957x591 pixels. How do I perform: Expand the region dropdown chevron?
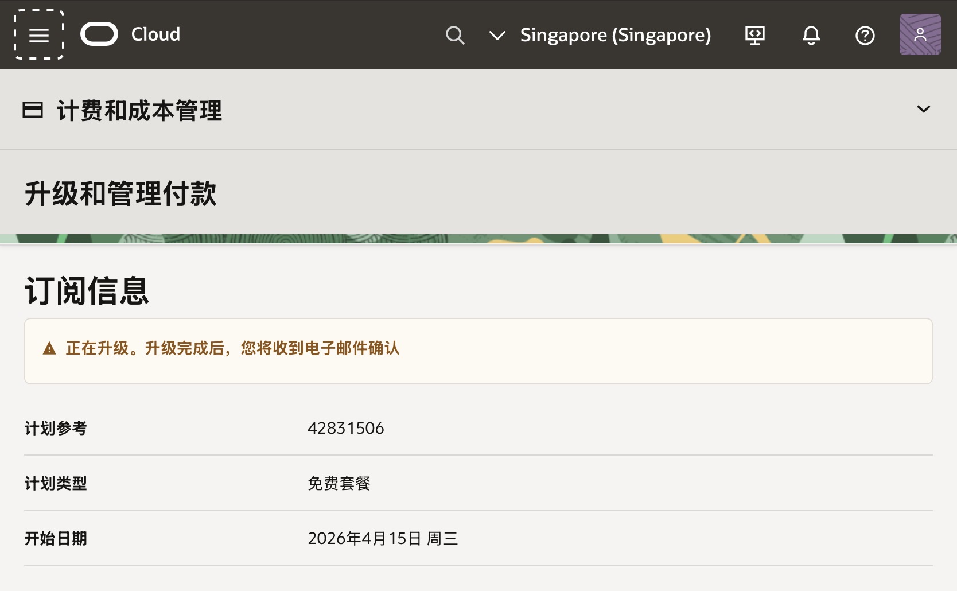click(x=497, y=36)
